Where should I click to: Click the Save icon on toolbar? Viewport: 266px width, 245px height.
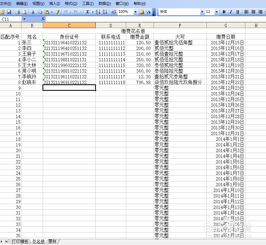click(x=9, y=12)
